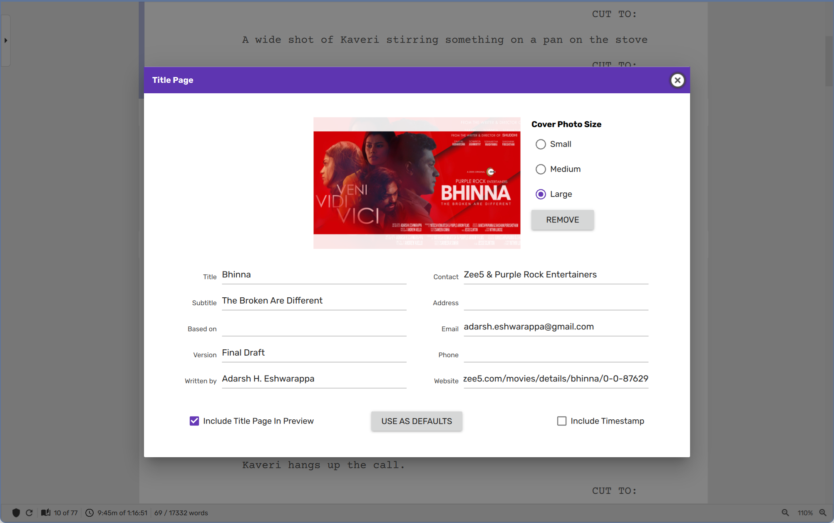Close the Title Page dialog
The image size is (834, 523).
pos(677,80)
